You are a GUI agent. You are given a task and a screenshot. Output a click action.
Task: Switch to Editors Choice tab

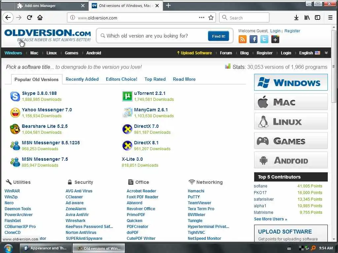(121, 79)
